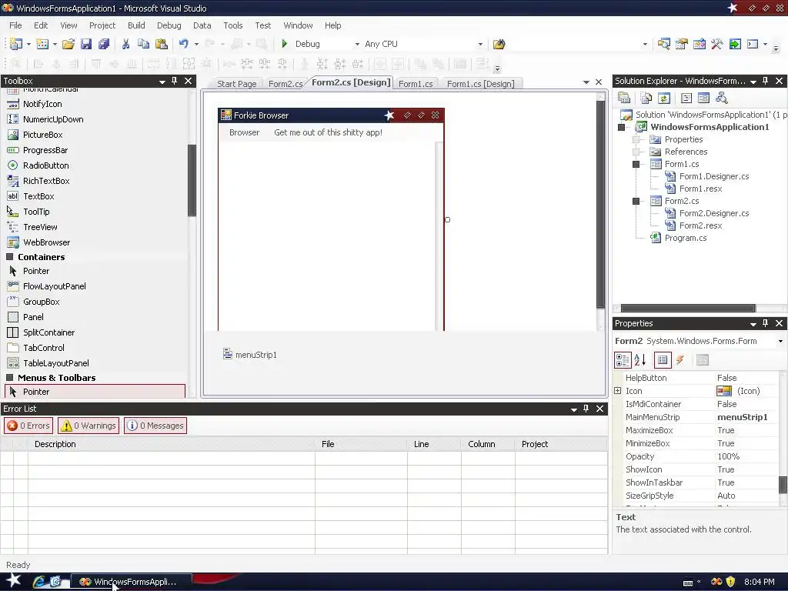Image resolution: width=788 pixels, height=591 pixels.
Task: Switch to the Start Page tab
Action: coord(236,84)
